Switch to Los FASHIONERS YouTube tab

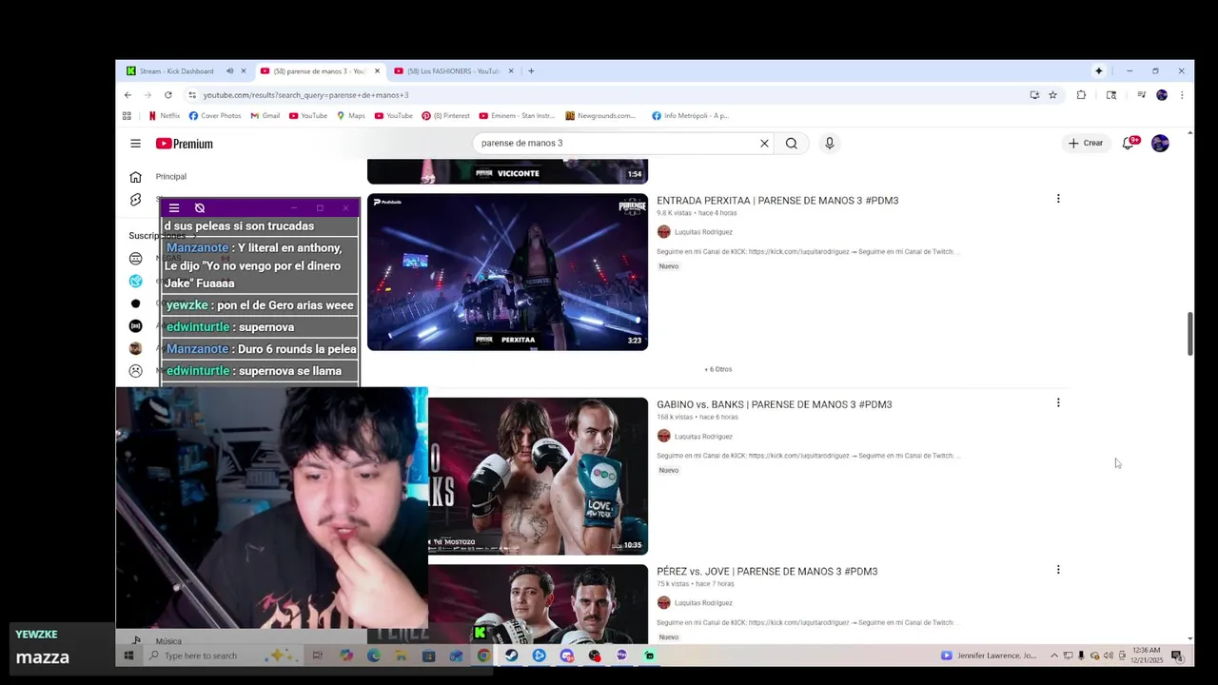coord(453,71)
